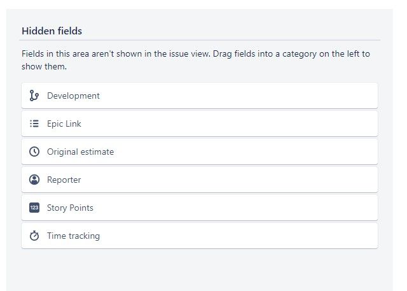Click blank space inside the Reporter field card
The height and width of the screenshot is (291, 407).
(233, 180)
